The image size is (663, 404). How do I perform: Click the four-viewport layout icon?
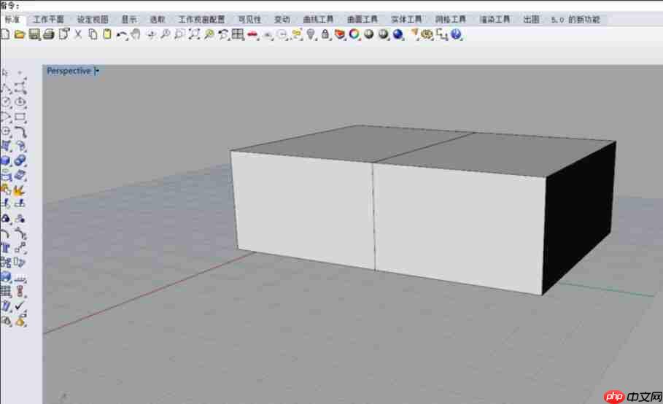point(238,34)
